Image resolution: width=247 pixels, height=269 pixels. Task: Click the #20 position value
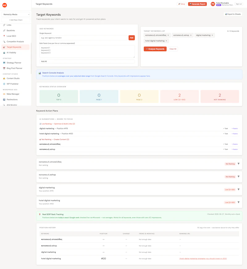click(x=103, y=259)
